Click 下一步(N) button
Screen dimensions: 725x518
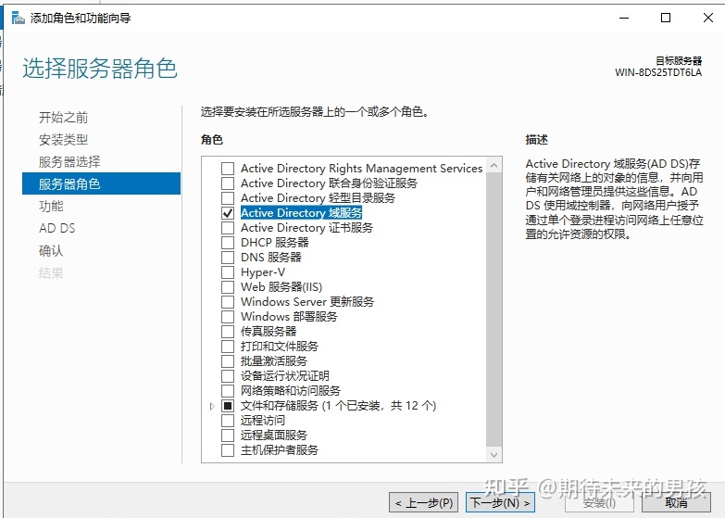click(500, 503)
